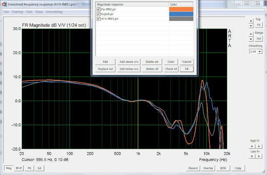Maximize the Smoothed frequency response window
Image resolution: width=267 pixels, height=175 pixels.
click(247, 3)
